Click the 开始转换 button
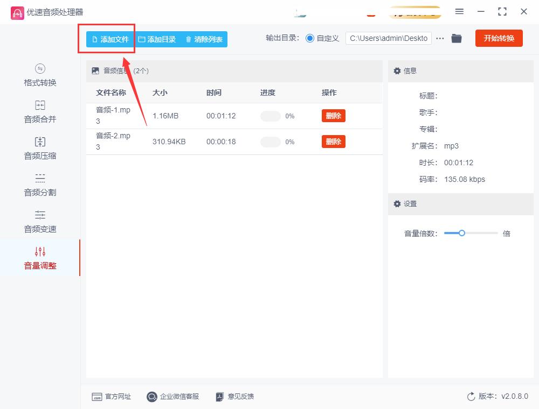This screenshot has height=409, width=539. point(499,38)
